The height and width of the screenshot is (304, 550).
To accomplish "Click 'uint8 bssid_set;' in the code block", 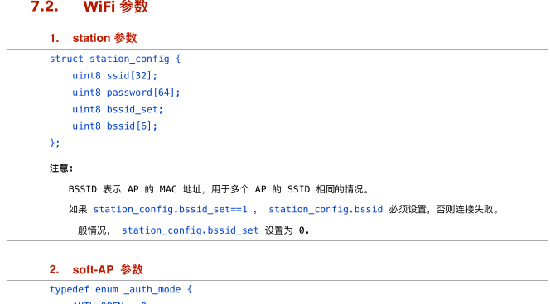I will pos(118,109).
